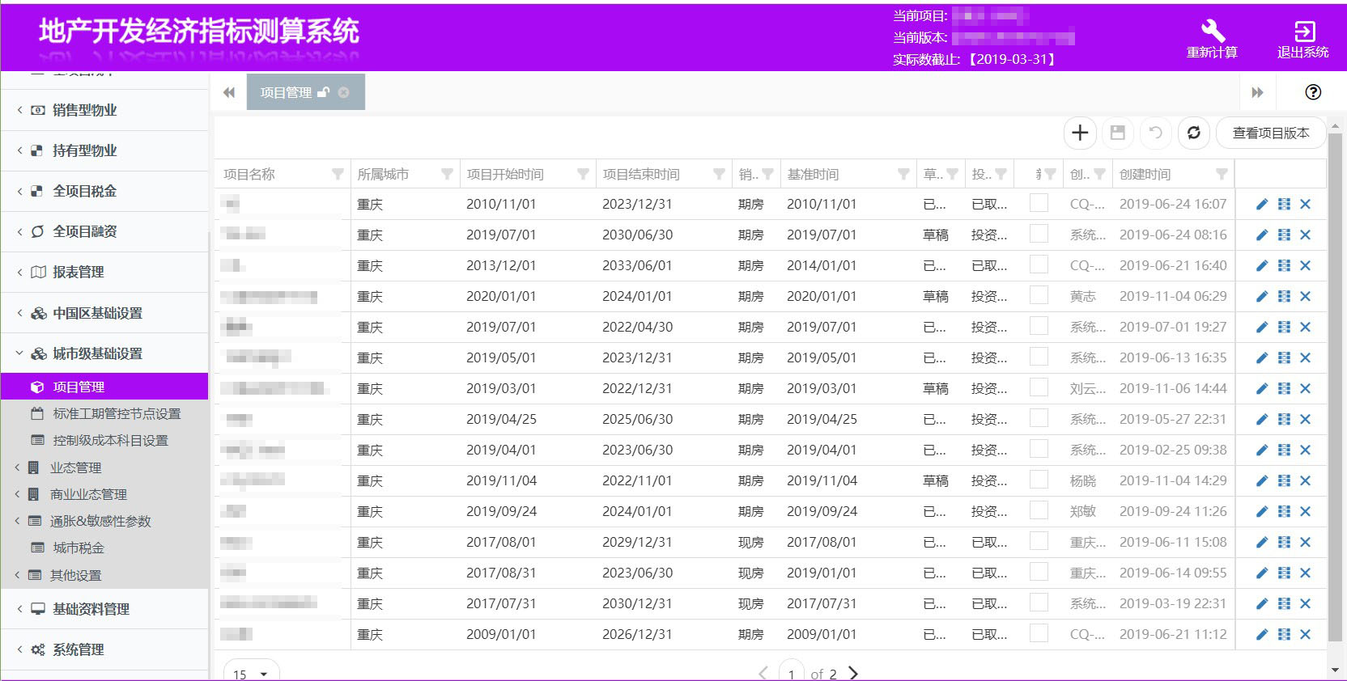Image resolution: width=1347 pixels, height=681 pixels.
Task: Click the 查看项目版本 button
Action: (x=1270, y=133)
